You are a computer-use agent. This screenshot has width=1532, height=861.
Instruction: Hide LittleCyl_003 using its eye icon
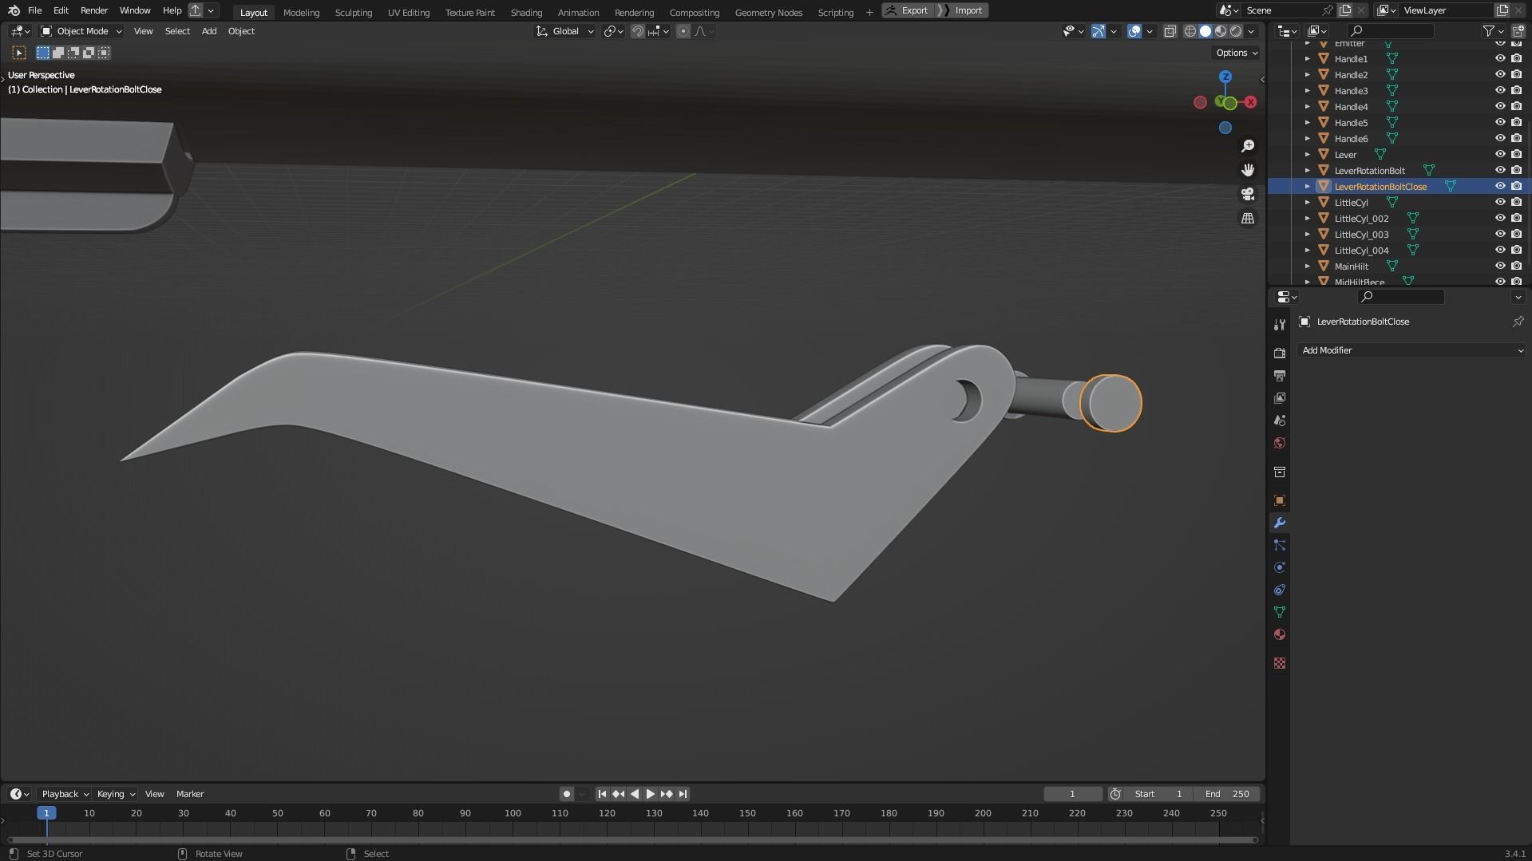tap(1500, 234)
